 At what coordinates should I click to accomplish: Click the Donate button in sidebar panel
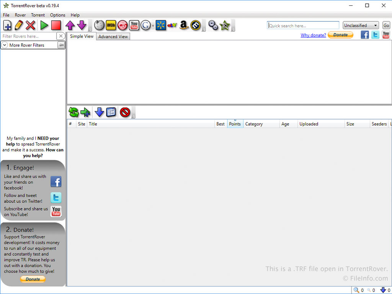(x=33, y=279)
